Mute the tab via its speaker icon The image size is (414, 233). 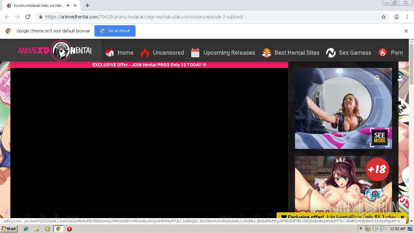click(x=68, y=6)
